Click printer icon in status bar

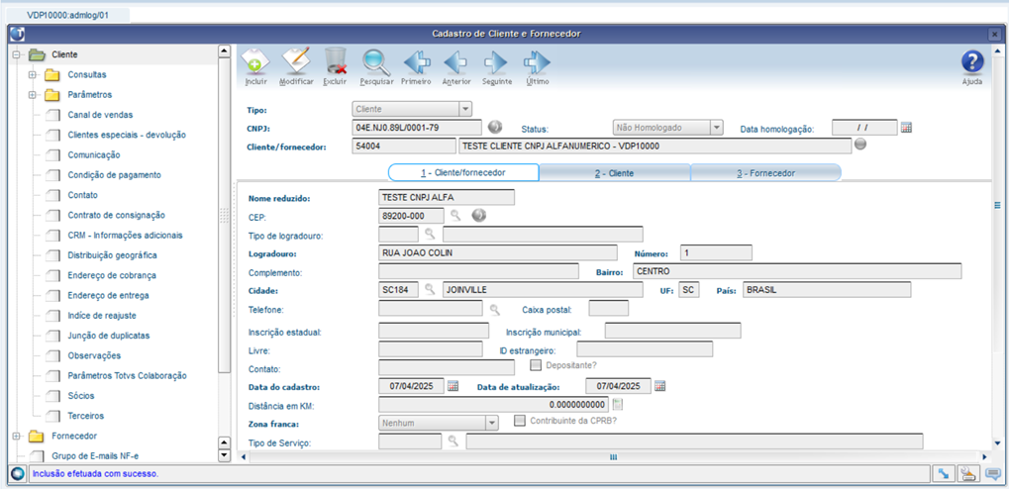[x=967, y=474]
